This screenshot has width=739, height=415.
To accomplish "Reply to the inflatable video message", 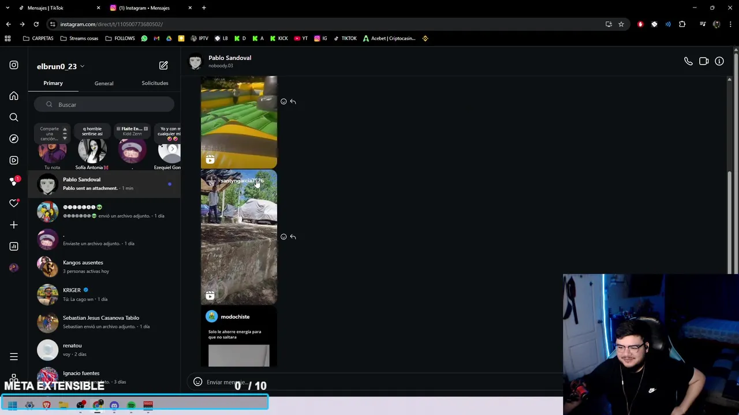I will [293, 101].
